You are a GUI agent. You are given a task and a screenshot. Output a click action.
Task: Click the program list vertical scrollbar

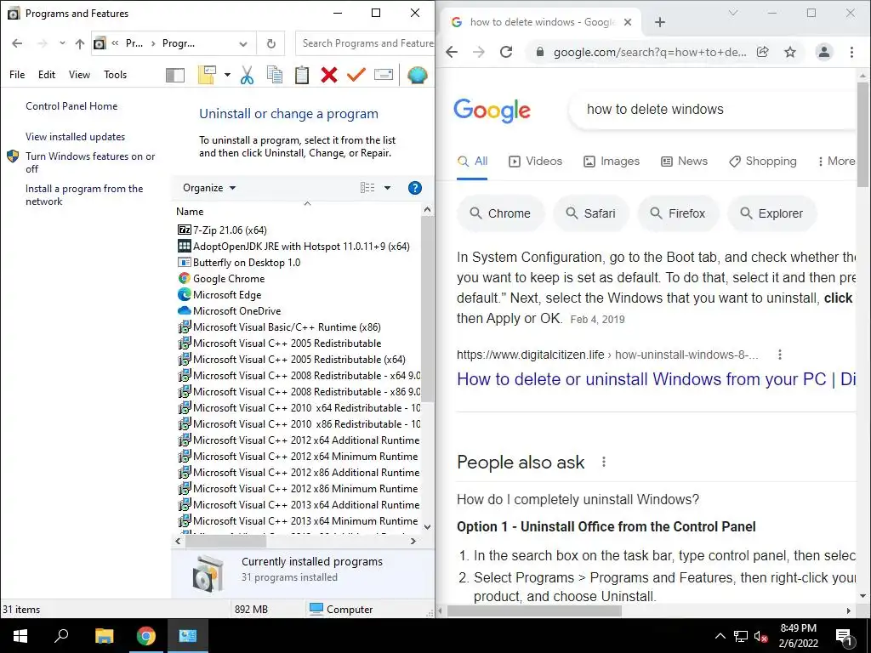pyautogui.click(x=427, y=309)
